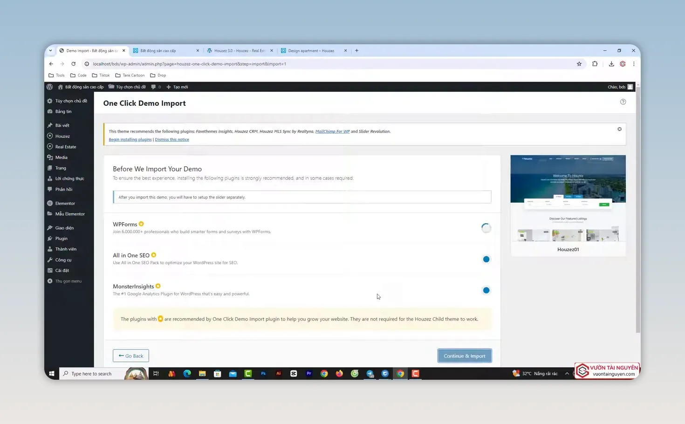This screenshot has width=685, height=424.
Task: Collapse sidebar with Thu gọn menu
Action: point(69,281)
